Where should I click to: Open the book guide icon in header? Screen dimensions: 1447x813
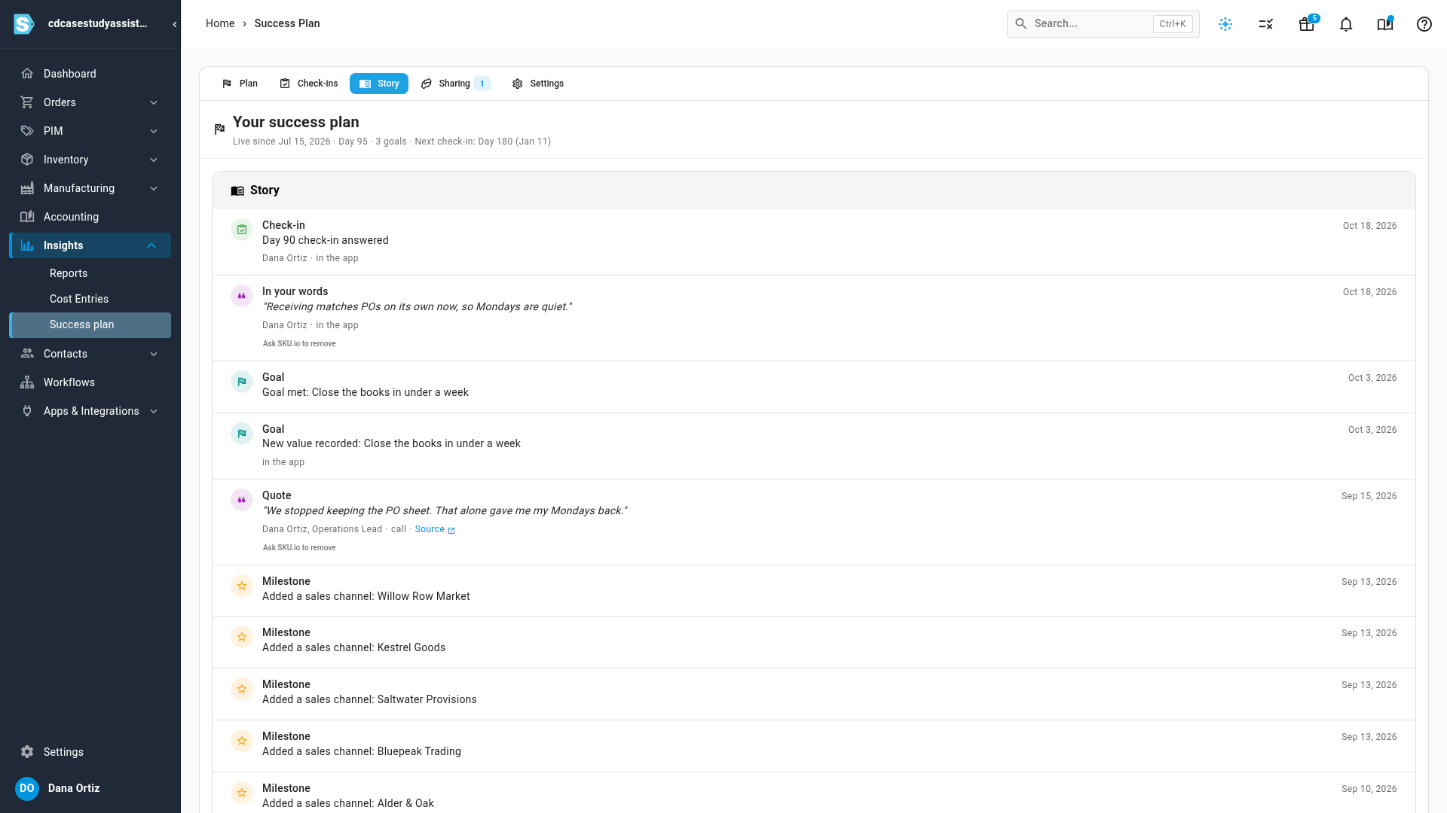pos(1385,24)
